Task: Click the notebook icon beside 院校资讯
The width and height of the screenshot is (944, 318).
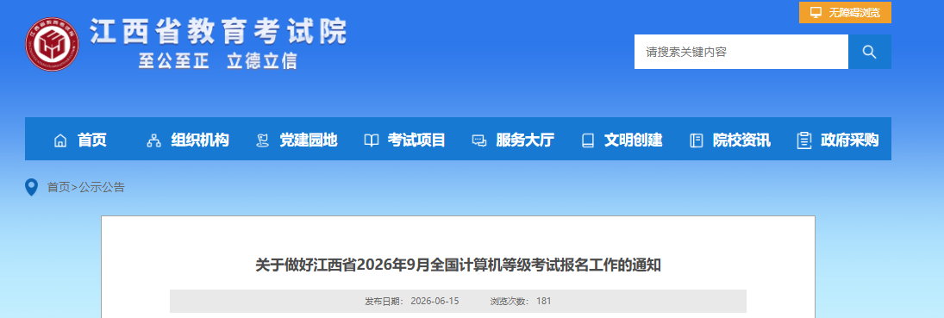Action: pyautogui.click(x=696, y=141)
